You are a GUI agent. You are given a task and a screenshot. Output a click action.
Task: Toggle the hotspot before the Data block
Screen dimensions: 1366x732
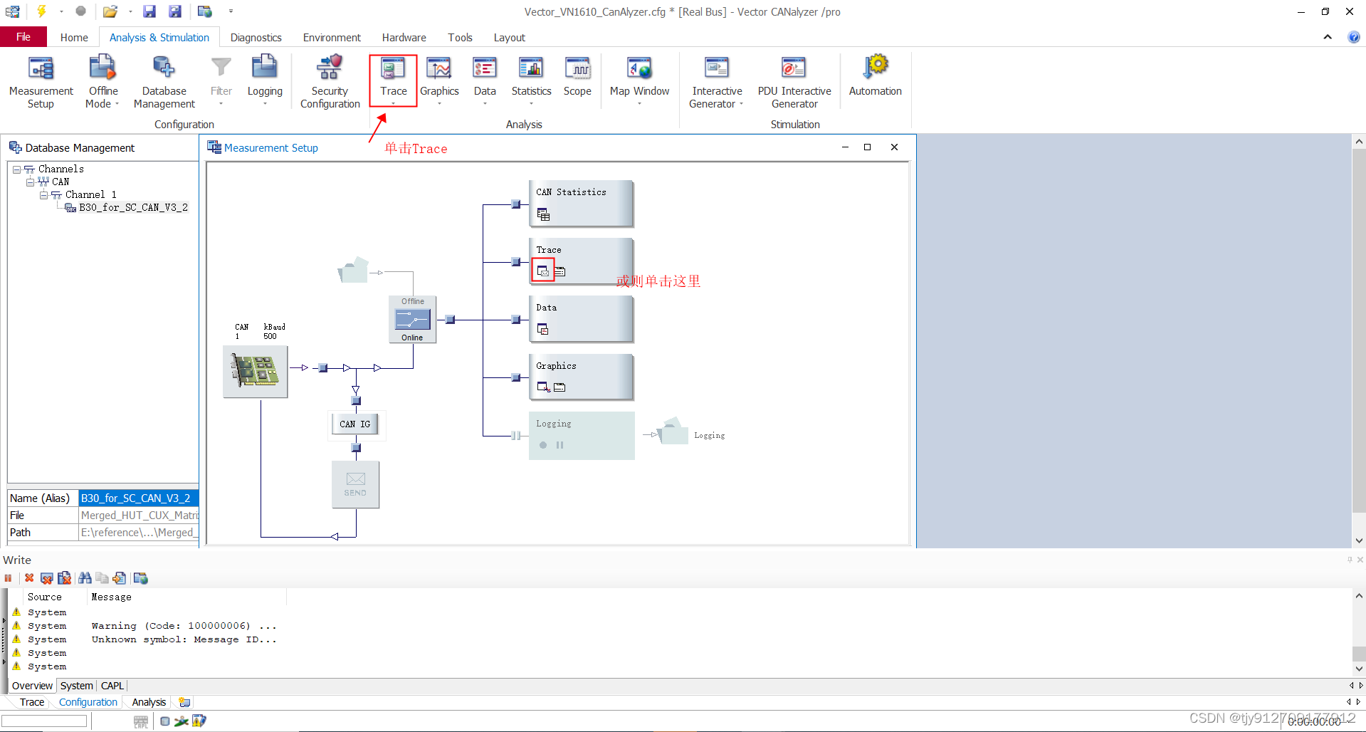515,320
